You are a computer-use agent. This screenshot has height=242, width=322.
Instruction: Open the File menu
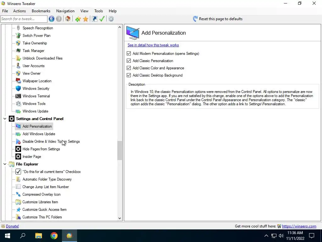[5, 11]
